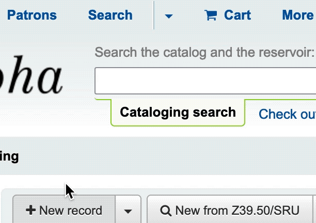Switch to the Check out tab
Viewport: 316px width, 223px height.
287,114
